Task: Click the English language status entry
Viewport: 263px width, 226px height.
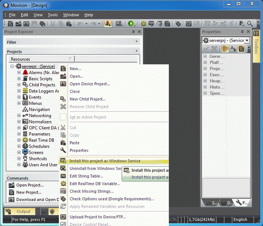Action: coord(240,220)
